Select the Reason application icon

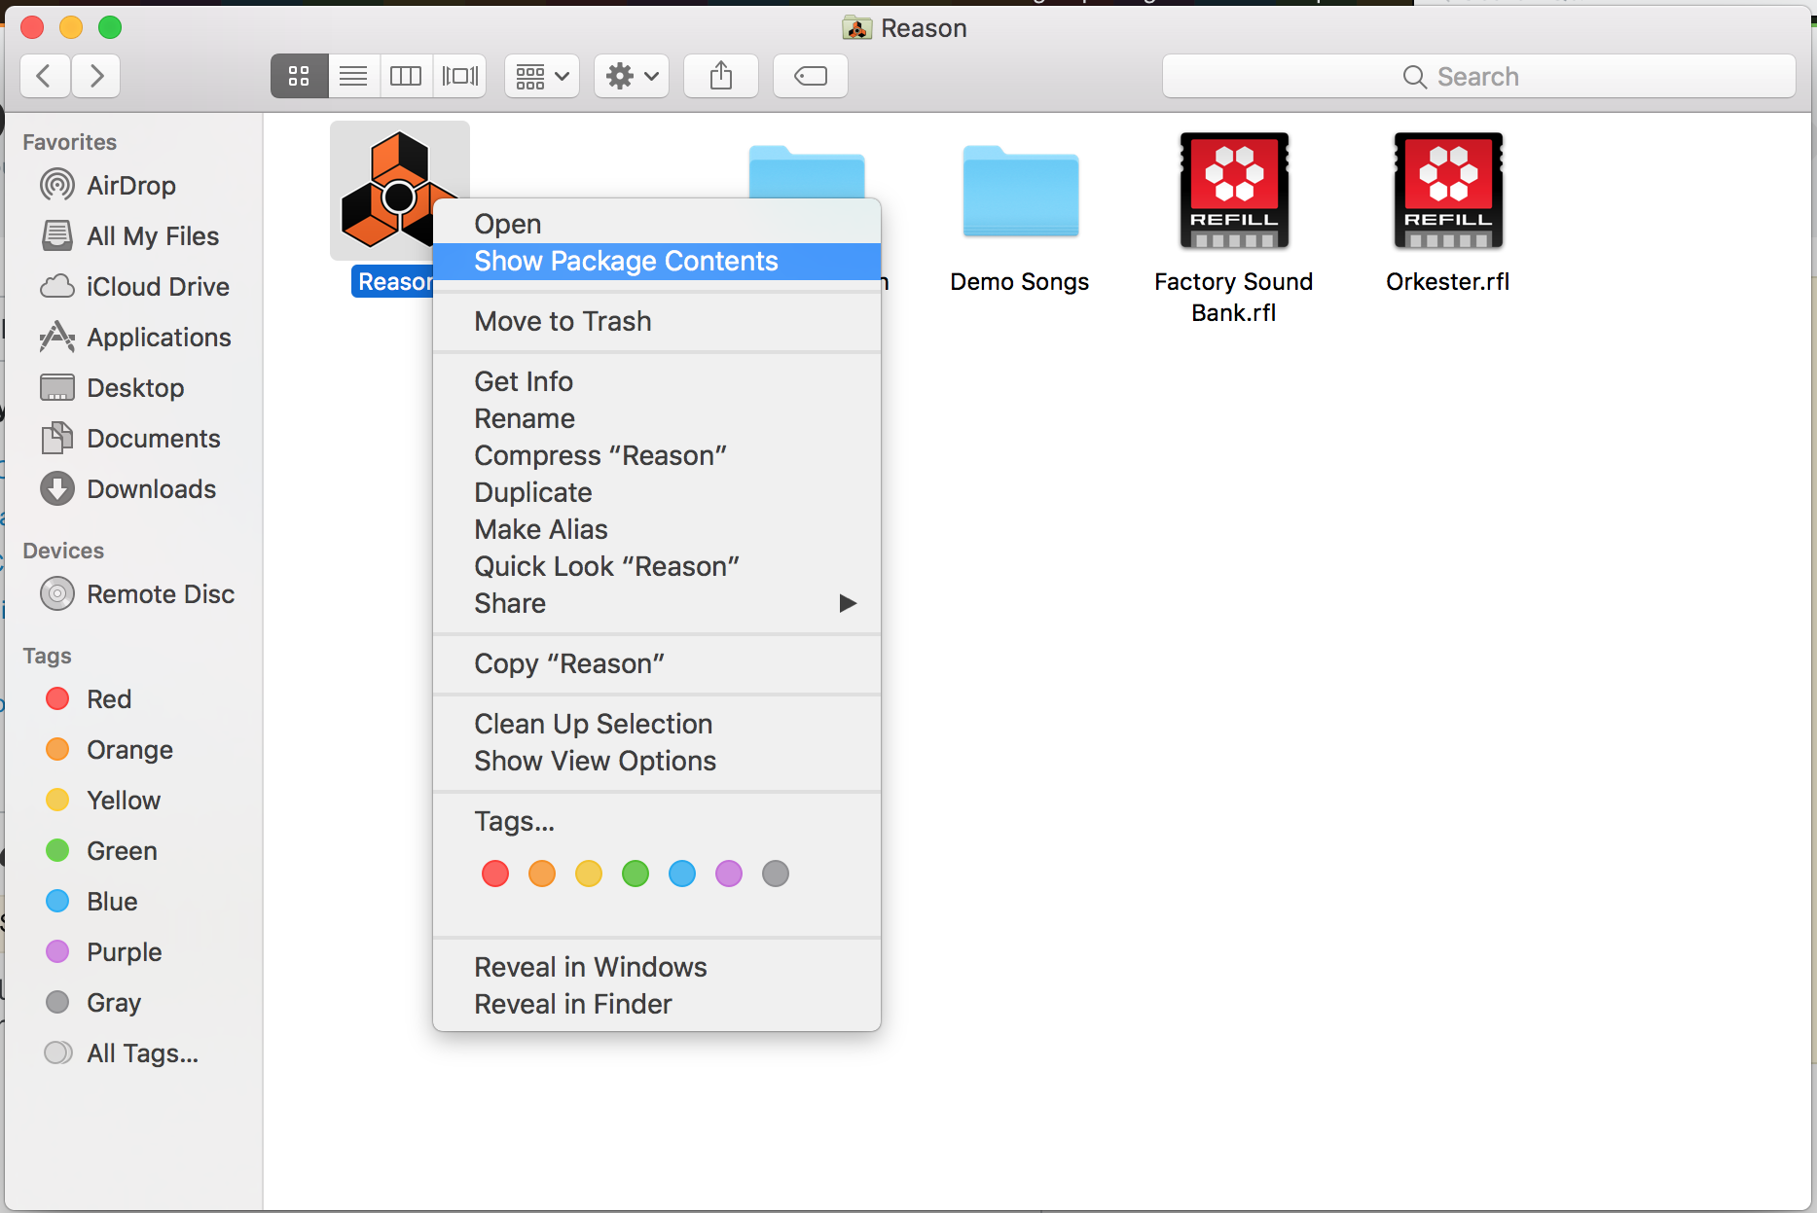pyautogui.click(x=399, y=191)
